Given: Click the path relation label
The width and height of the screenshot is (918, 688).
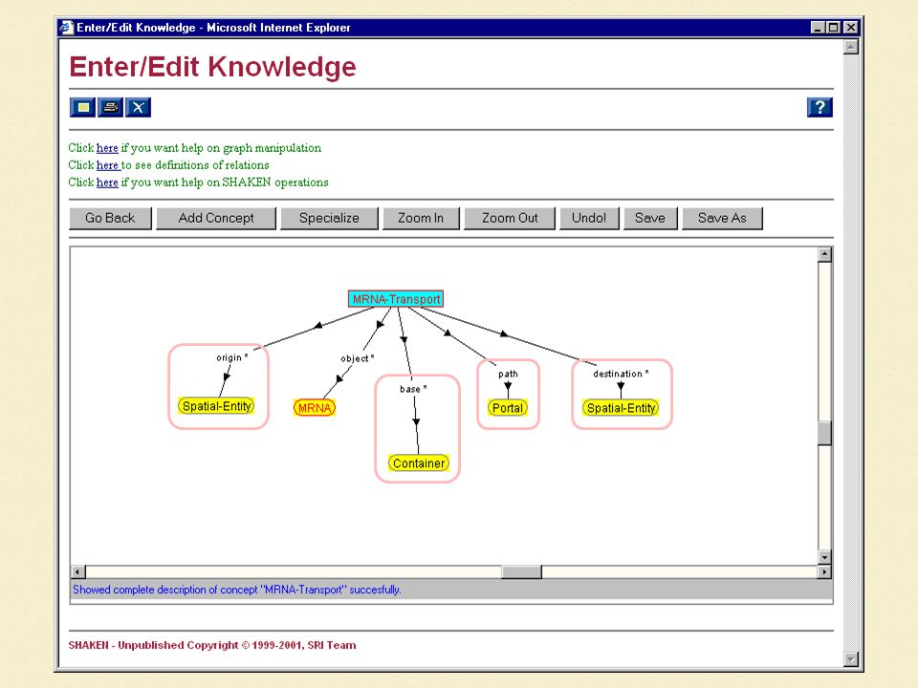Looking at the screenshot, I should point(508,374).
